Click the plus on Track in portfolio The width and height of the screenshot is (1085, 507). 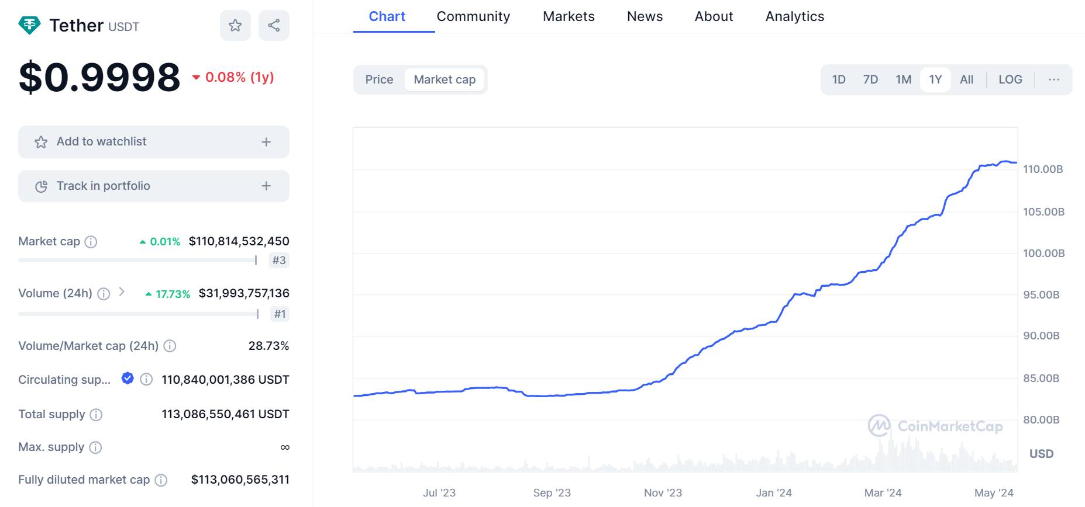[266, 186]
